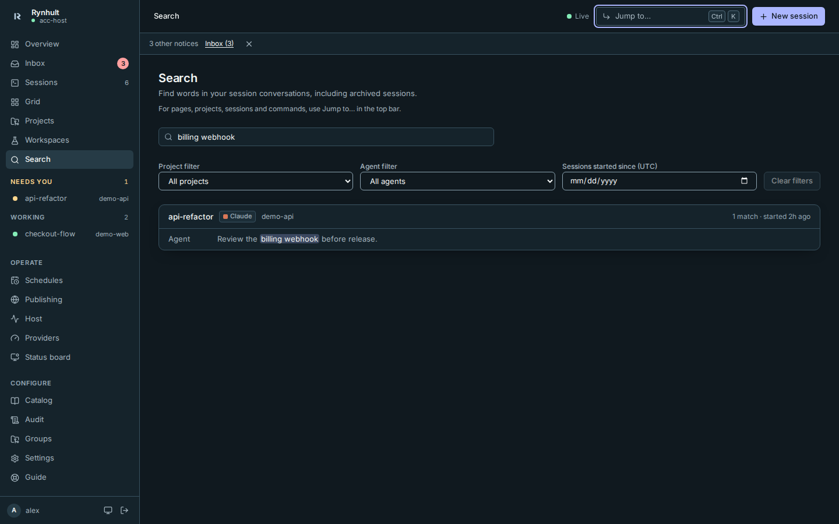Click the Publishing globe icon
Screen dimensions: 839x524
tap(15, 300)
